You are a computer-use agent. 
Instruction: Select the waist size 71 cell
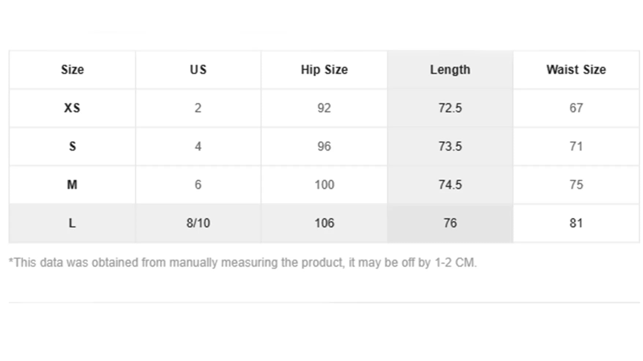[576, 146]
